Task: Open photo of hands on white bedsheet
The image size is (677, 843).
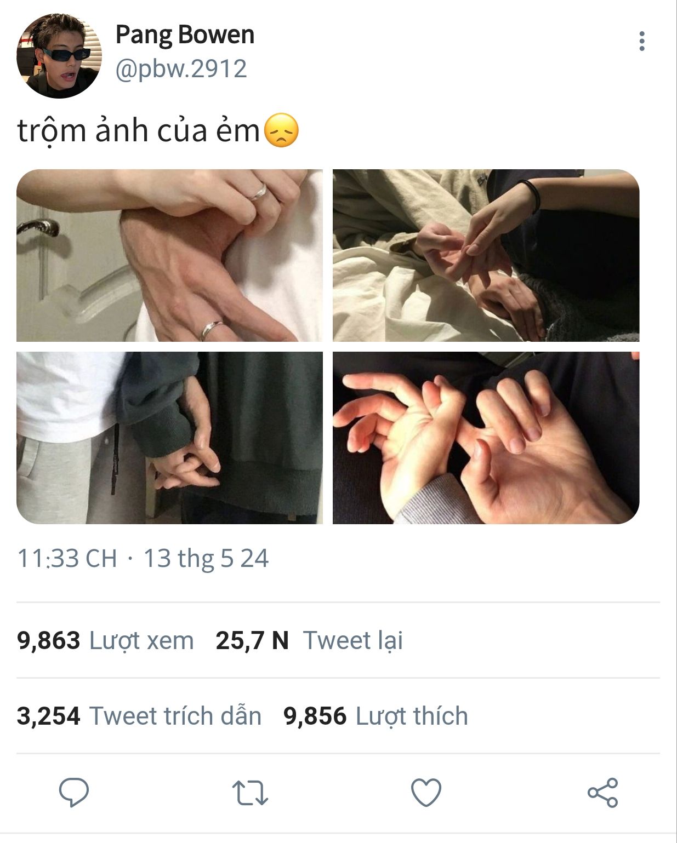Action: click(486, 255)
